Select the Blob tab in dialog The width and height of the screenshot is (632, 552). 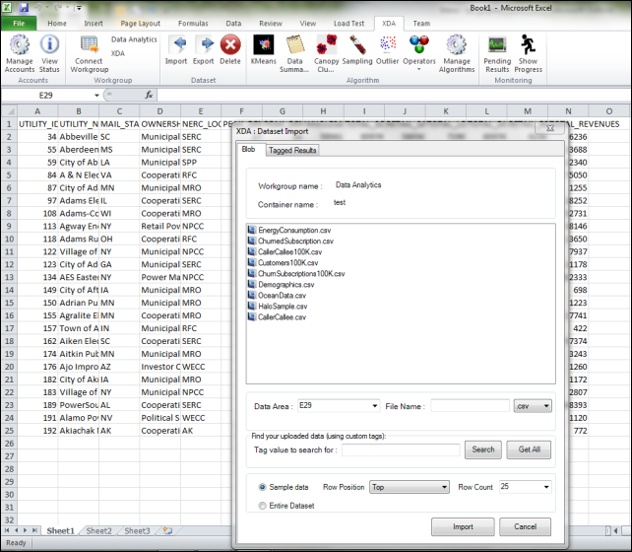(248, 149)
